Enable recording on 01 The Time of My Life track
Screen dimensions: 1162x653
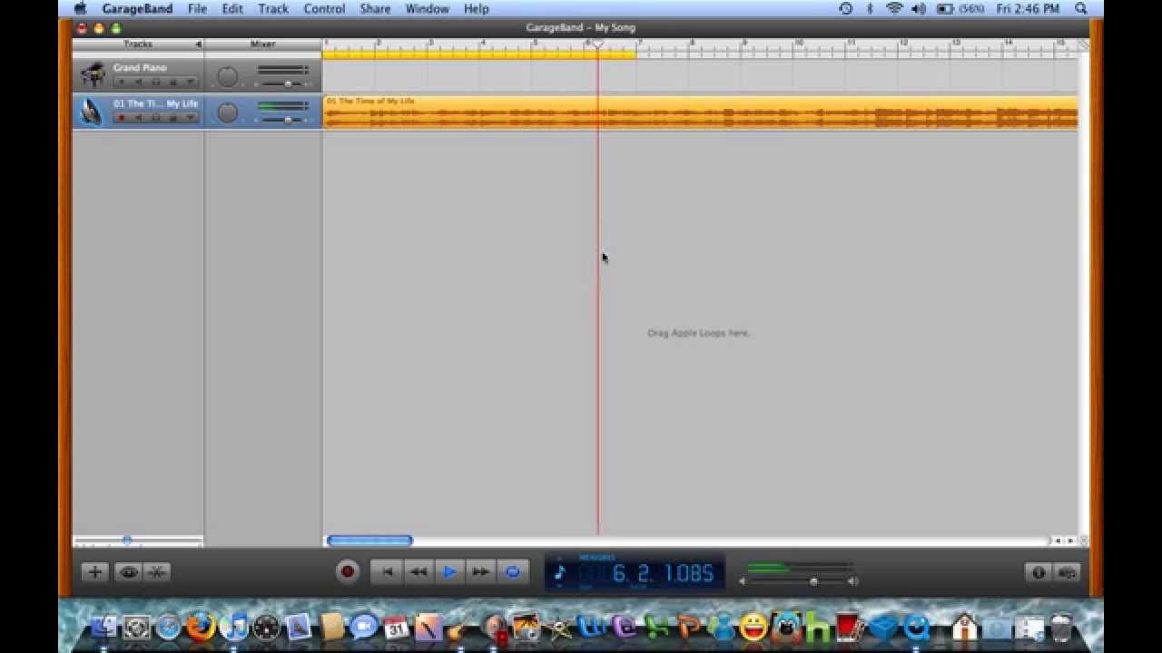[x=122, y=118]
